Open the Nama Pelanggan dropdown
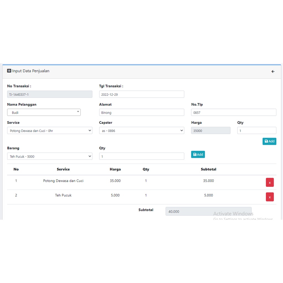 [44, 112]
